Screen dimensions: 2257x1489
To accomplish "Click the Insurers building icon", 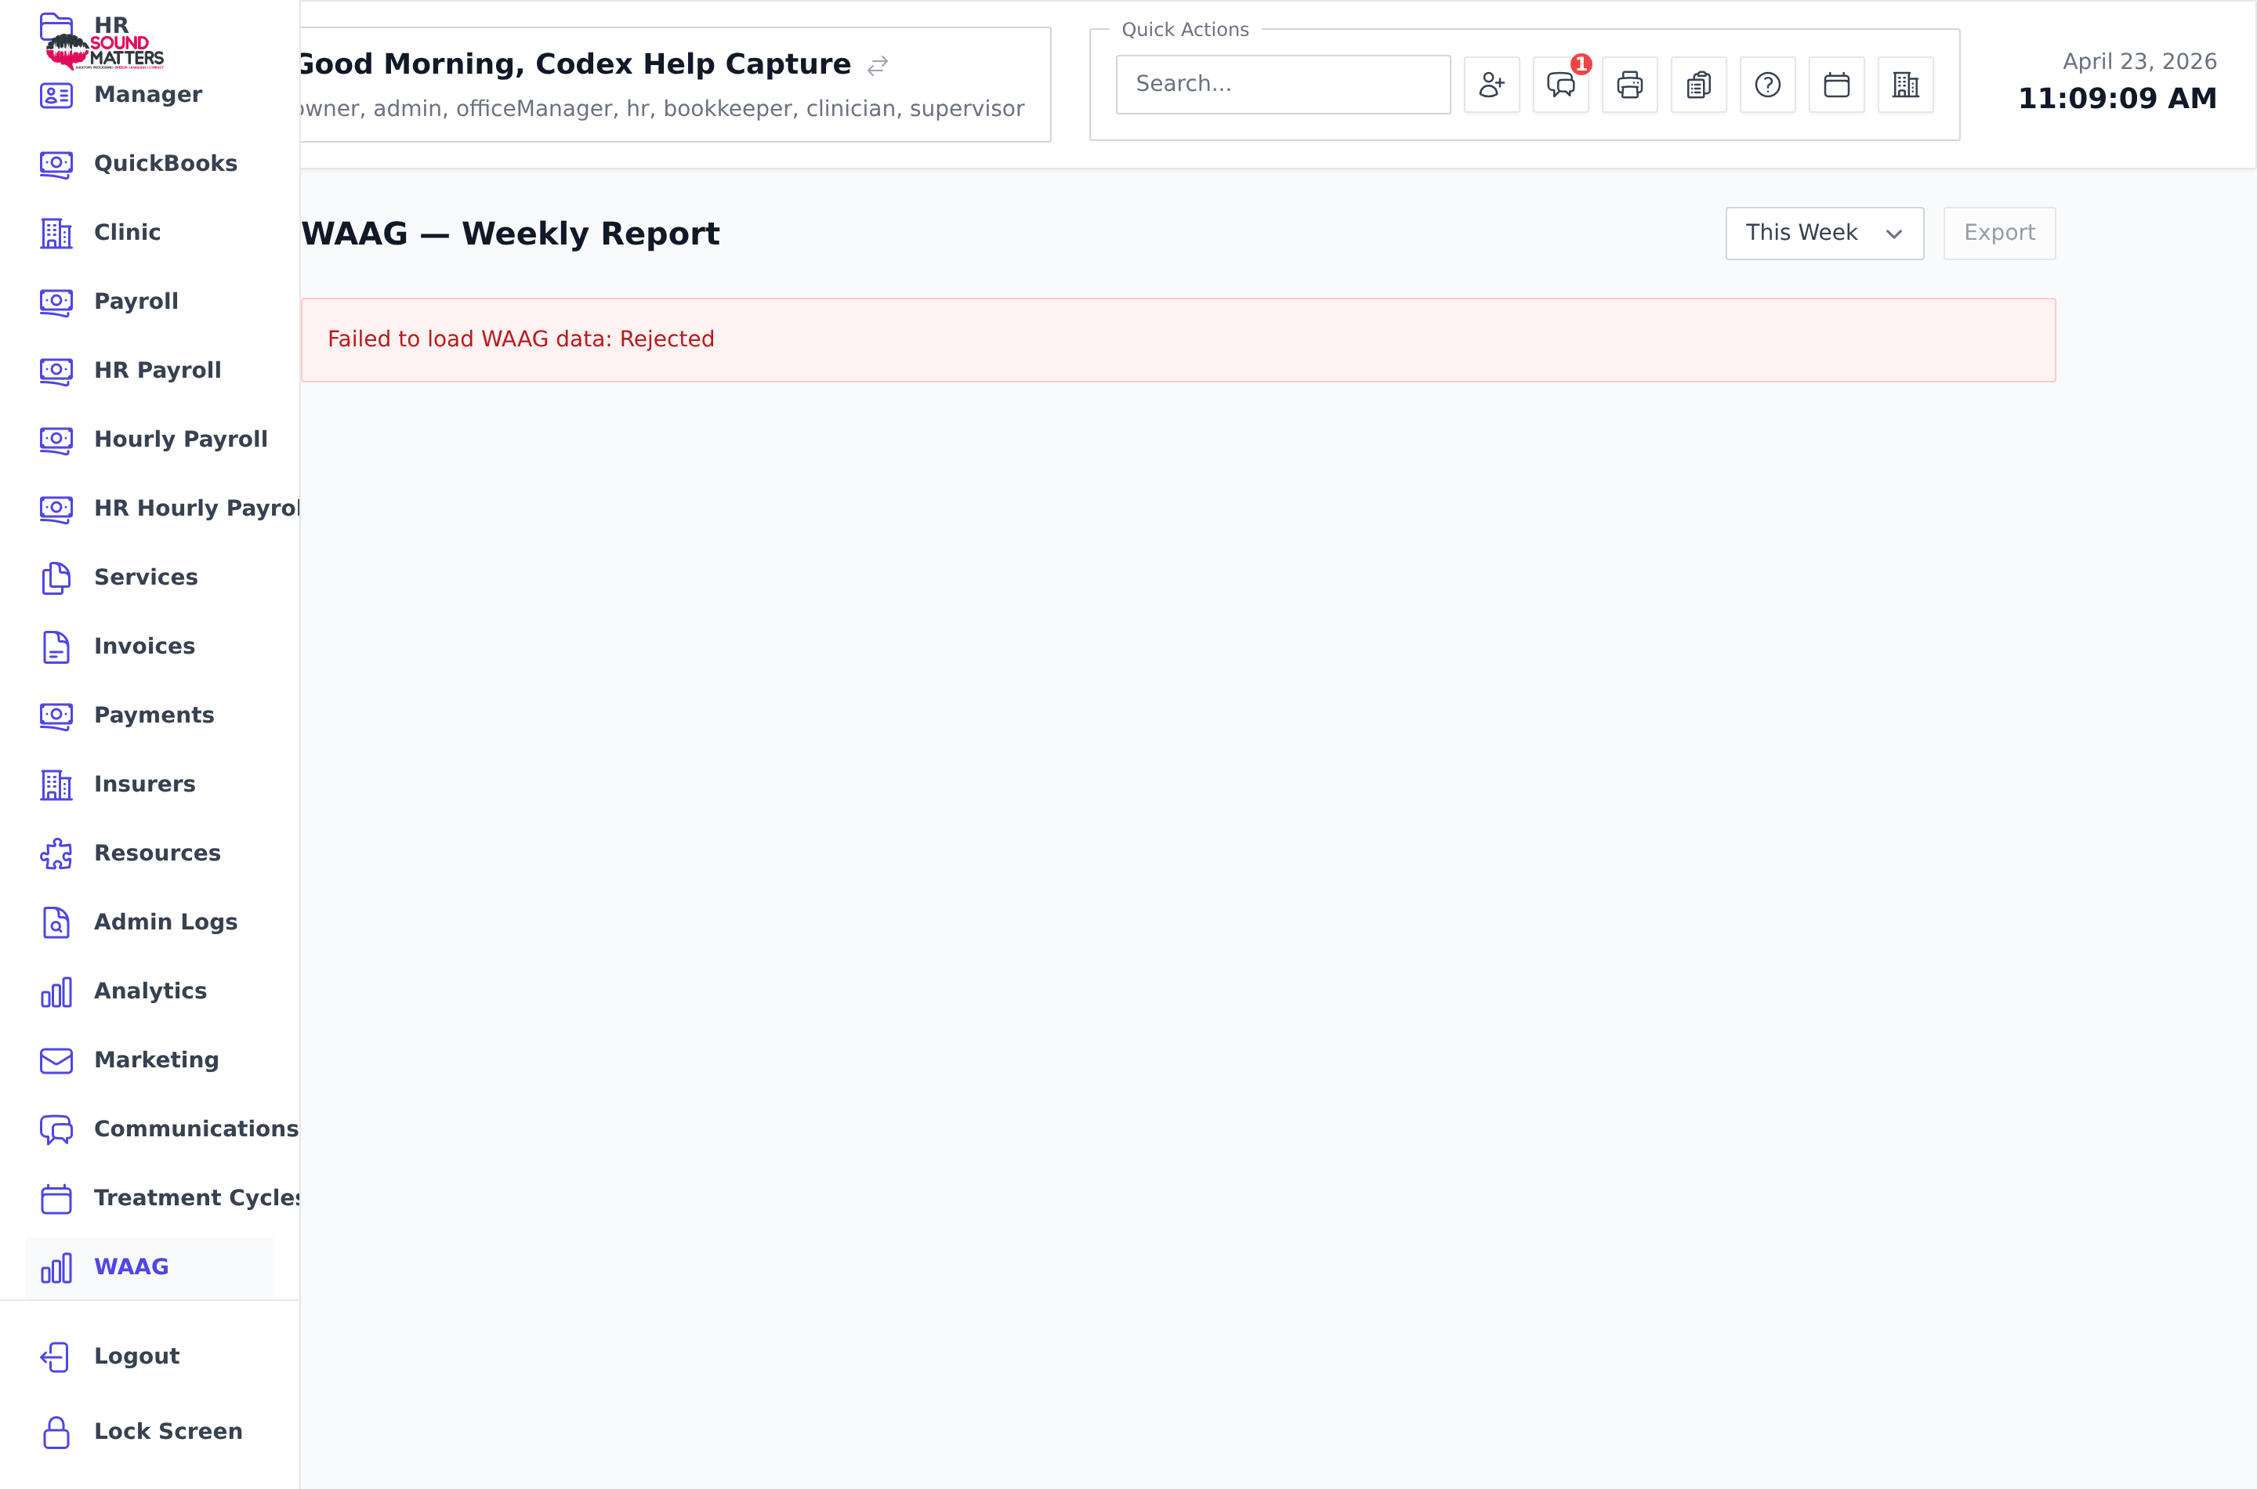I will 56,784.
